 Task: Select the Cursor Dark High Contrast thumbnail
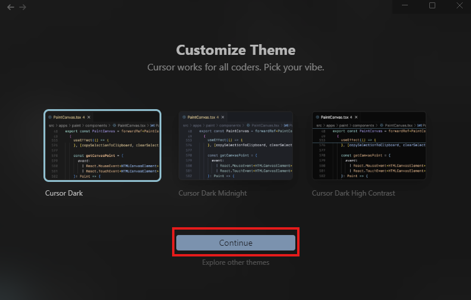coord(369,146)
